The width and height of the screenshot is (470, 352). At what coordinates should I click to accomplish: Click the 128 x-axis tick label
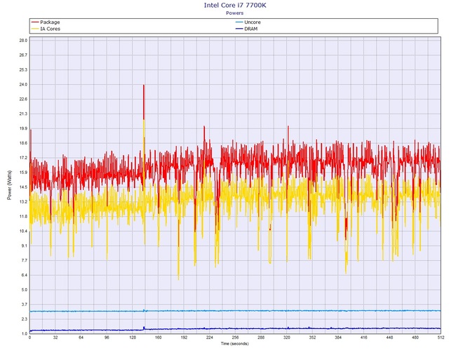133,337
